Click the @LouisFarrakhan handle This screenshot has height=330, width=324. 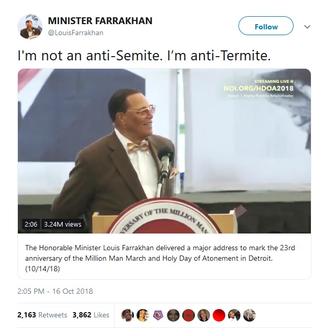76,33
